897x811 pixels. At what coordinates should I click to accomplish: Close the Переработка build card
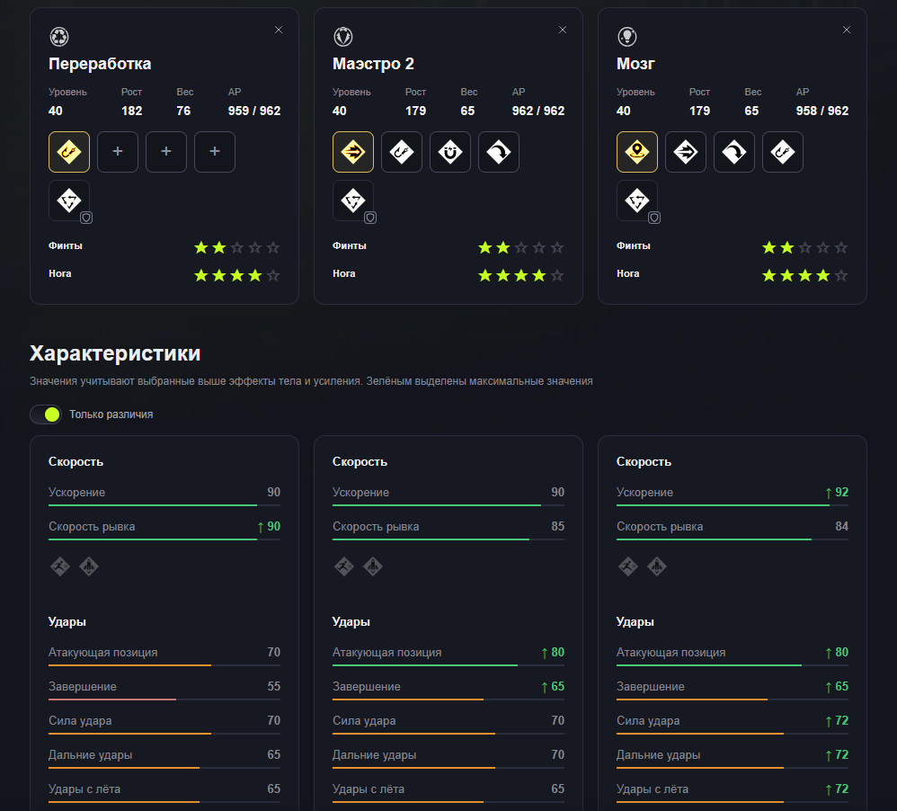(x=279, y=30)
